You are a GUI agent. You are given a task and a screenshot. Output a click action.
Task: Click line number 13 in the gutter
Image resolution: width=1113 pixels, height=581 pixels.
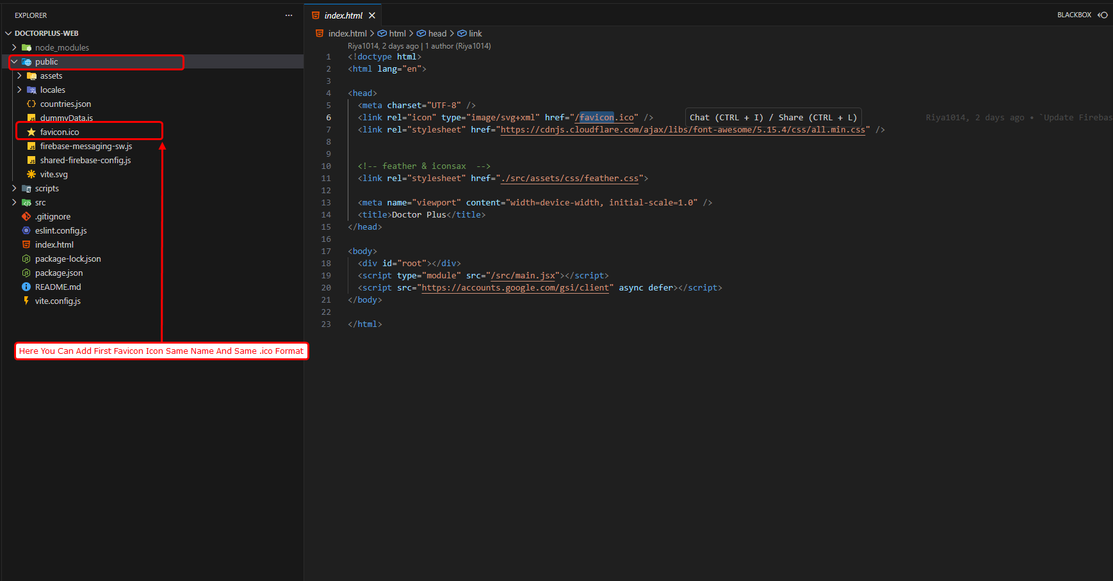pyautogui.click(x=326, y=203)
